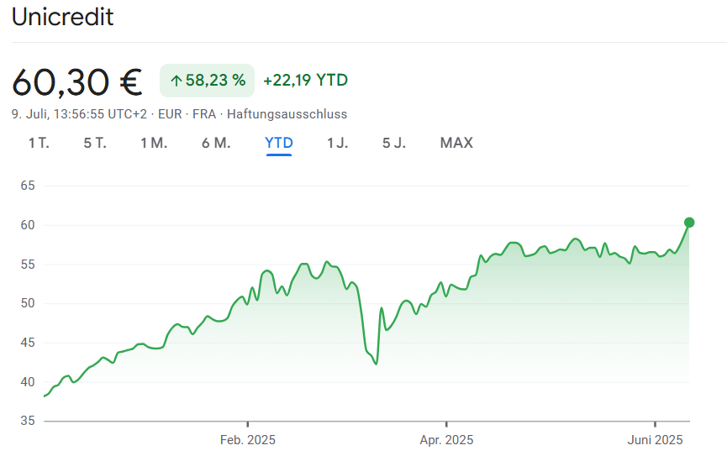Click the 40 y-axis label
Viewport: 727px width, 456px height.
pos(28,382)
